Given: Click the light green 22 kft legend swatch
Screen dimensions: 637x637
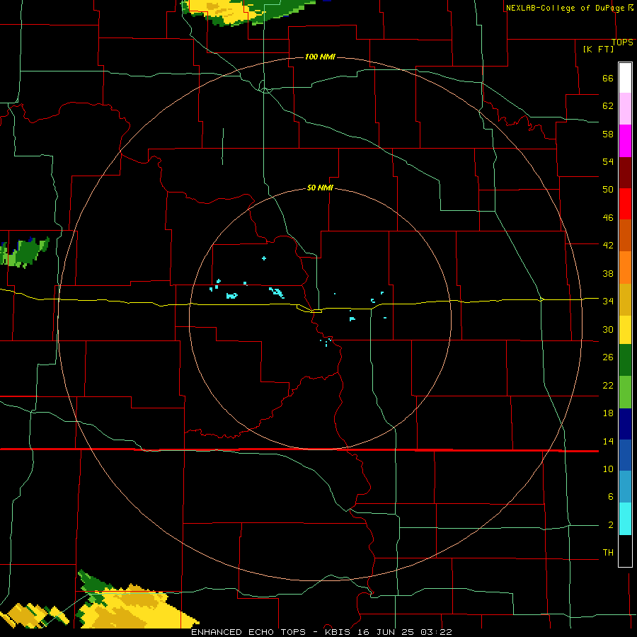Looking at the screenshot, I should tap(625, 392).
